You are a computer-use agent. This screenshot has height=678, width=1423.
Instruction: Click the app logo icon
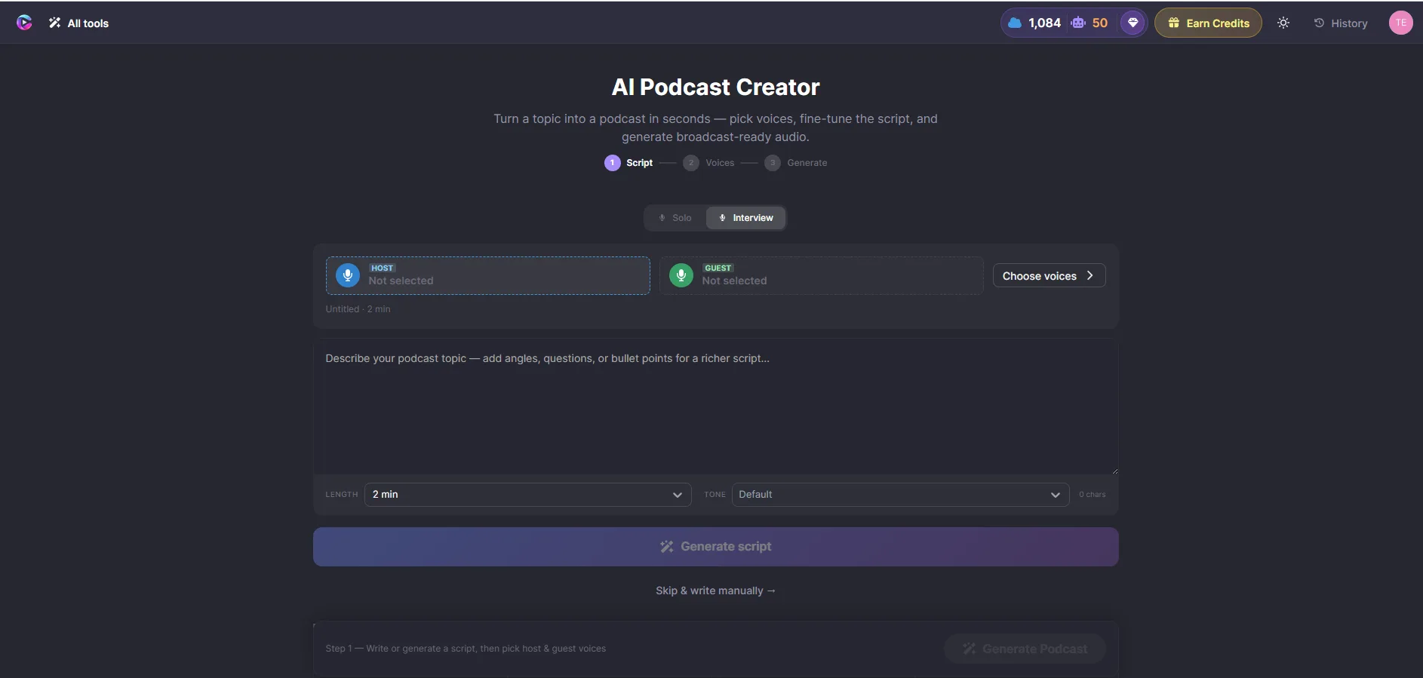pos(24,23)
